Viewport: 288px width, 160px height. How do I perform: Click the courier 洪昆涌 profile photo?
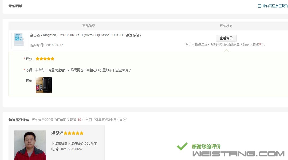30,145
